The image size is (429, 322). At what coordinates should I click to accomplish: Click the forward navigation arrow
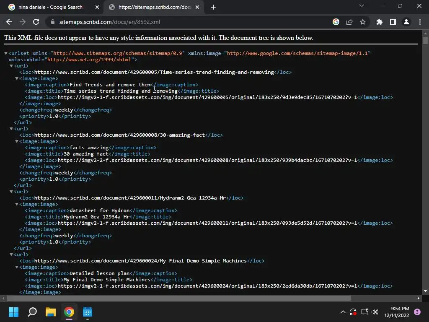coord(23,22)
